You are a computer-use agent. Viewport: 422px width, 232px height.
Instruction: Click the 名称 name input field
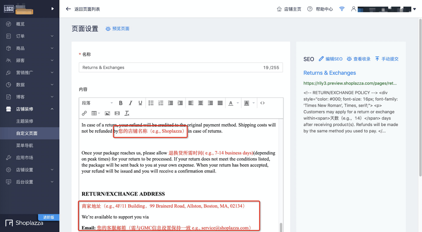tap(181, 67)
